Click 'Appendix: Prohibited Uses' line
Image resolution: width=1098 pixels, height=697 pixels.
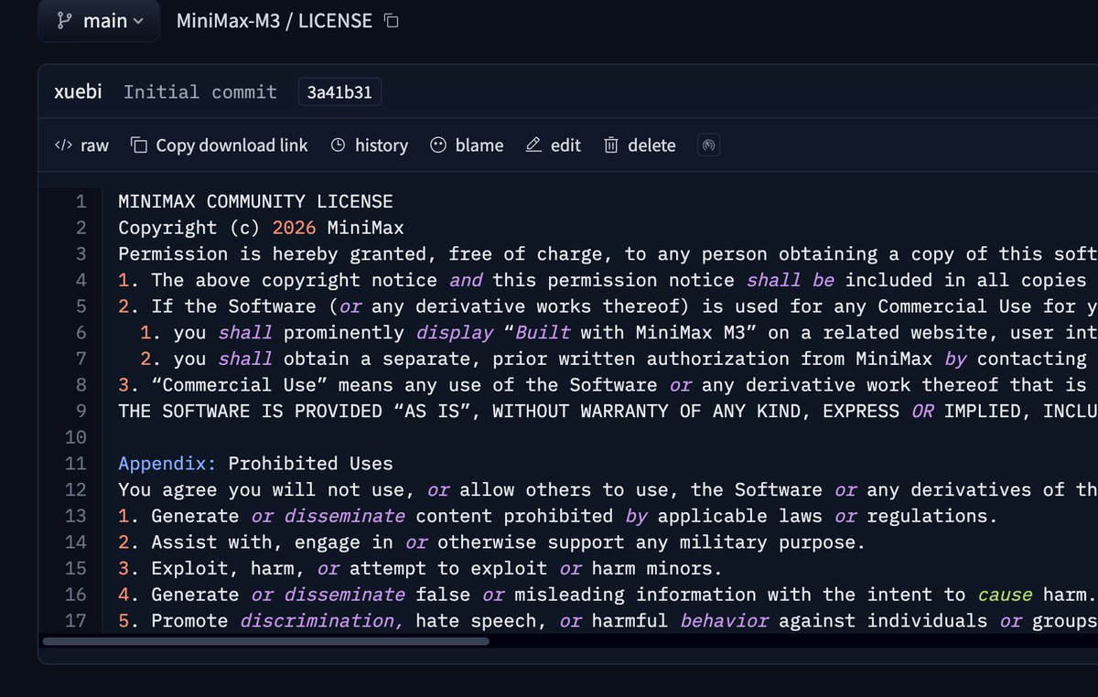[255, 464]
